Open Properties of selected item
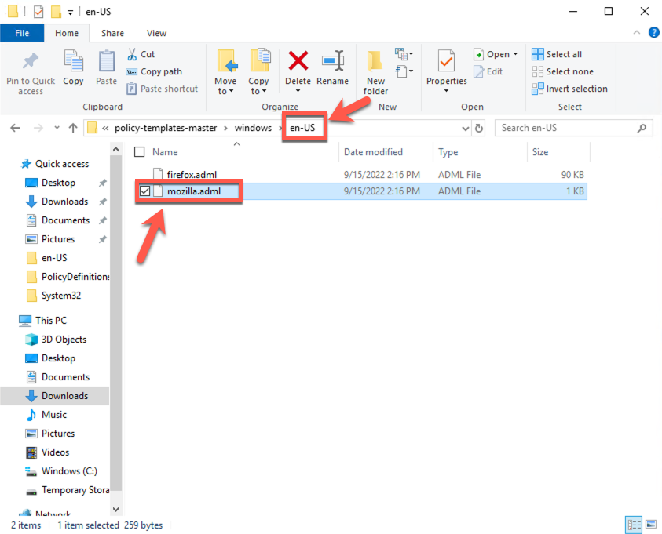The width and height of the screenshot is (662, 534). tap(446, 71)
